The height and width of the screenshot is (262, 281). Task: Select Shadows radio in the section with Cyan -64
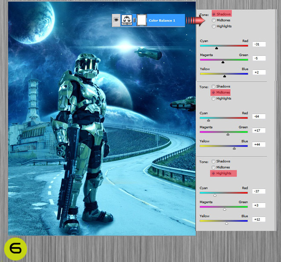[213, 86]
